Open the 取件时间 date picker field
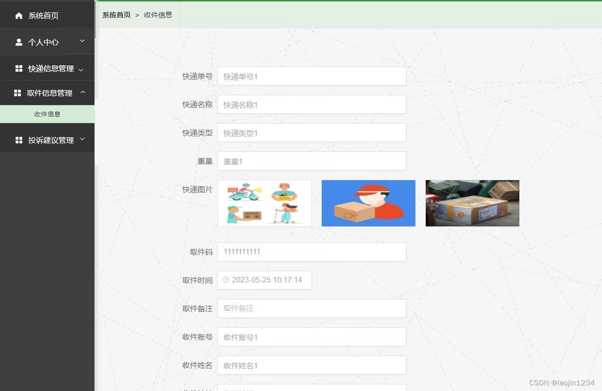 pyautogui.click(x=267, y=280)
